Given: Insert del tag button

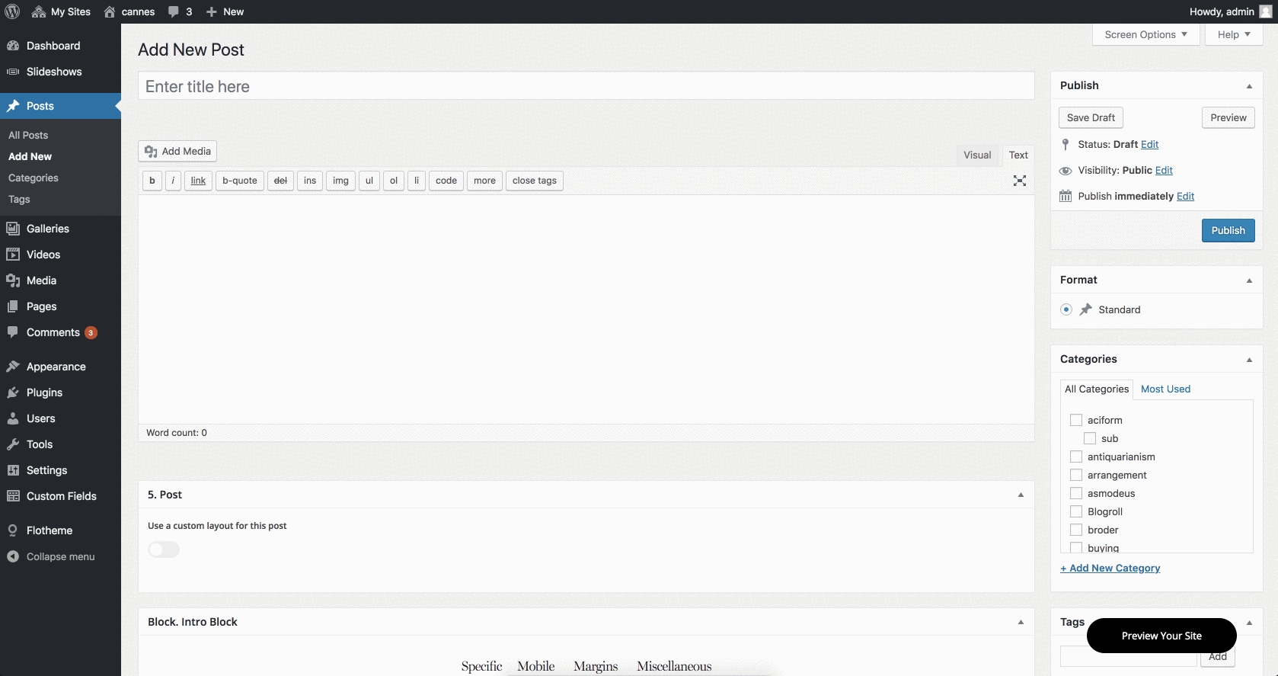Looking at the screenshot, I should (280, 181).
